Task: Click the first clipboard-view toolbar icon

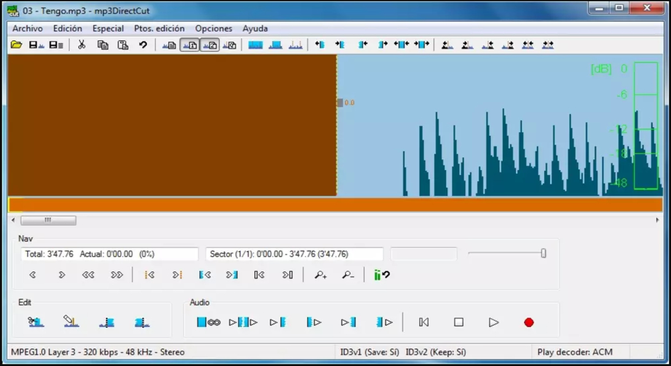Action: pos(169,45)
